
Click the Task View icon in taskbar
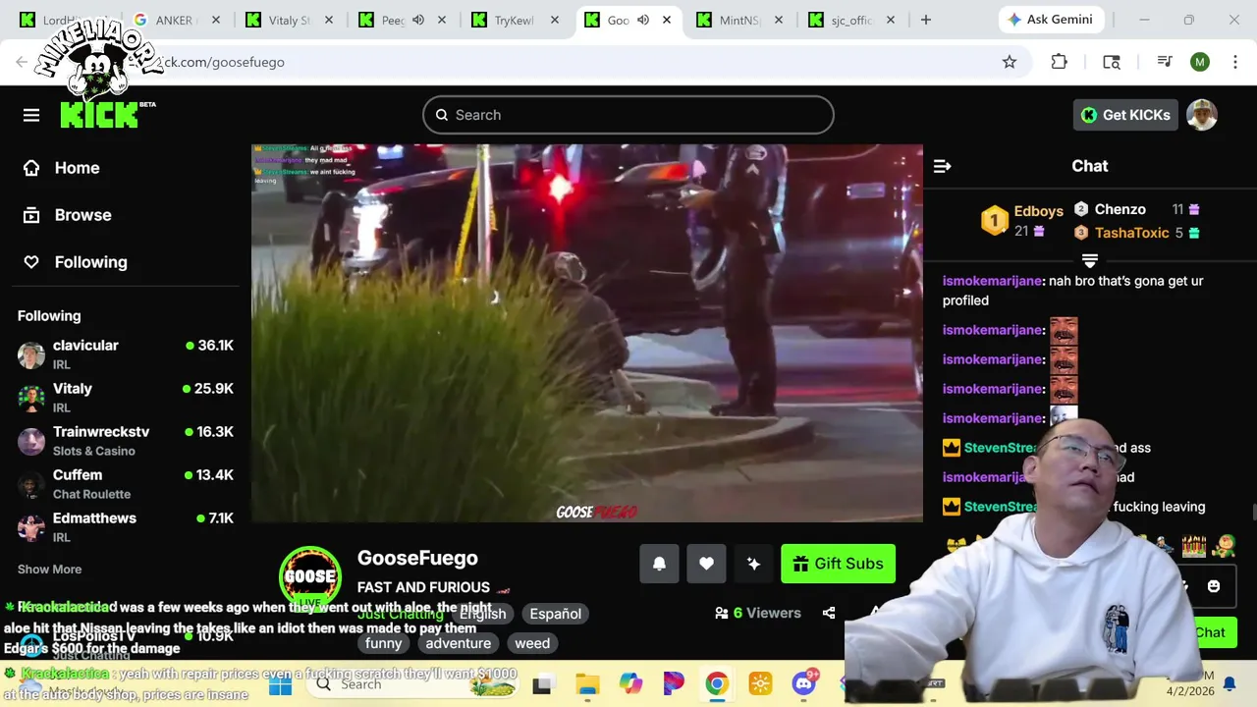point(542,684)
